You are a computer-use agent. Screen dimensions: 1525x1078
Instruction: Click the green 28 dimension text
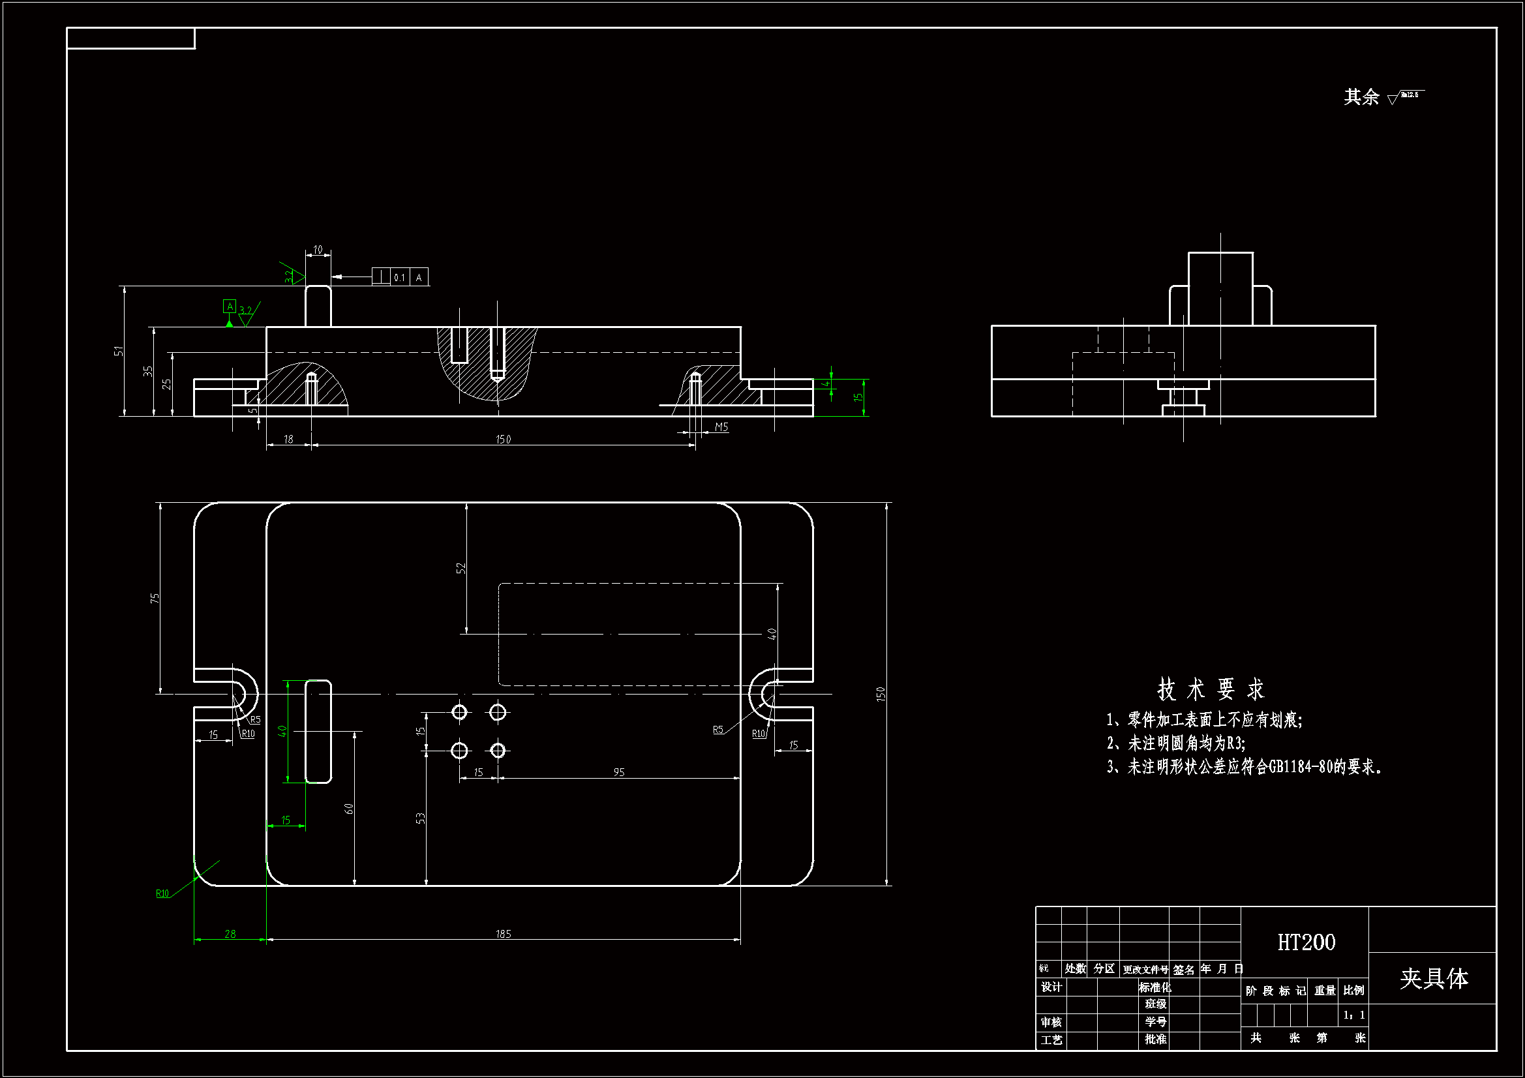tap(230, 934)
